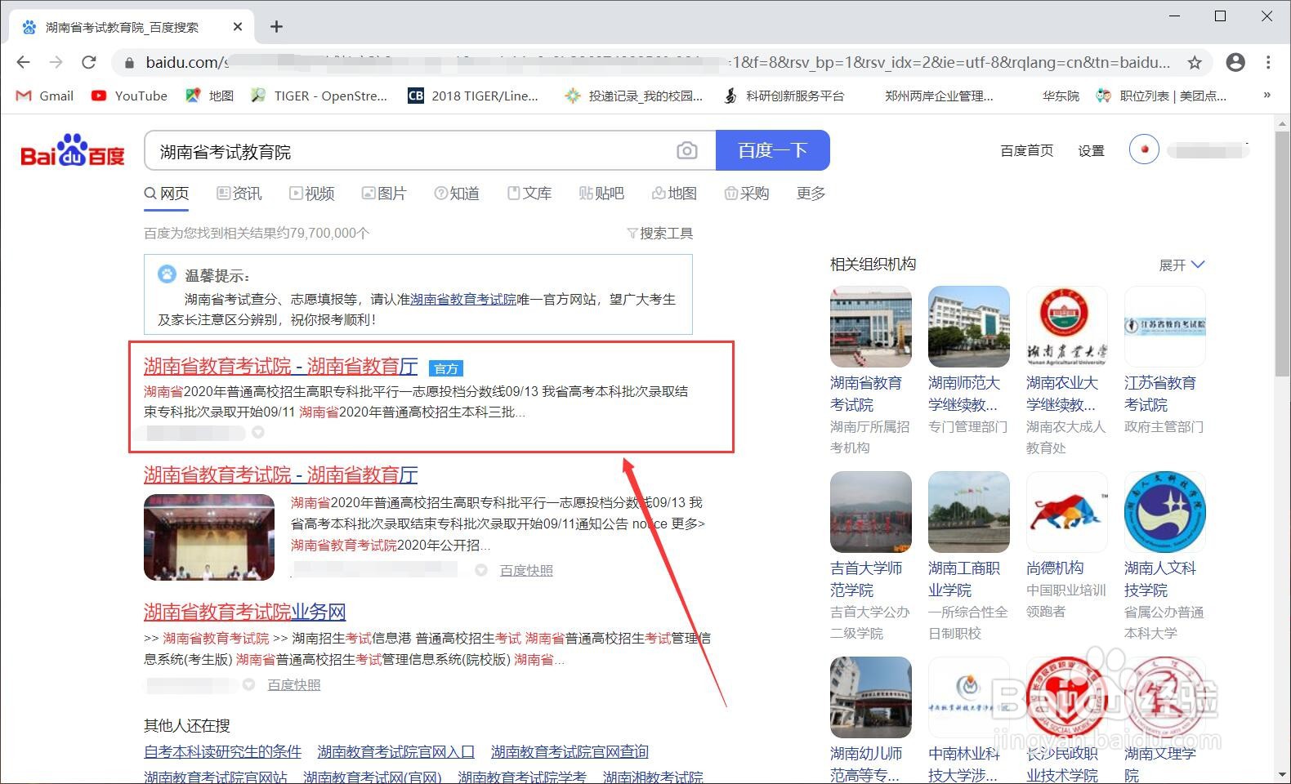Switch to 地图 search tab
Image resolution: width=1291 pixels, height=784 pixels.
tap(674, 194)
